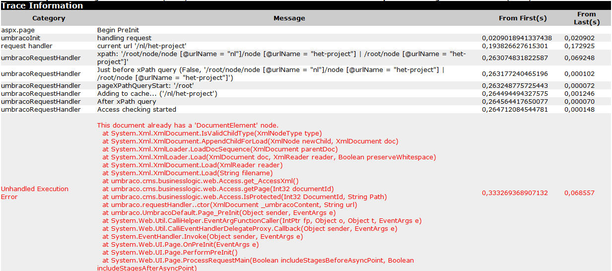The width and height of the screenshot is (612, 271).
Task: Click the 'Access checking started' message
Action: point(136,109)
